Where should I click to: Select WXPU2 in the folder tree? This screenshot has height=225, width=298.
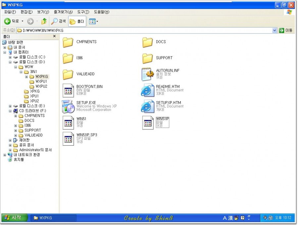coord(41,87)
